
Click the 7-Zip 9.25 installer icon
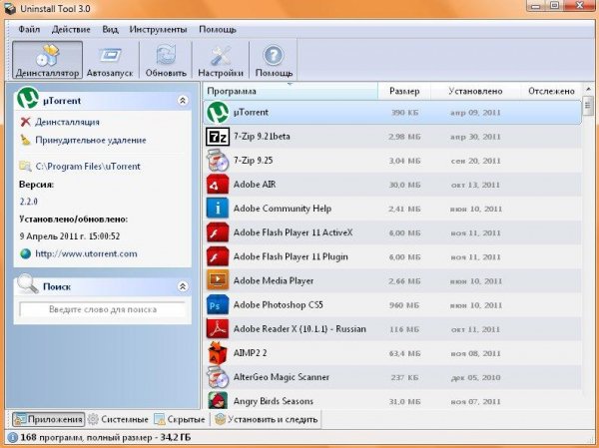[x=218, y=161]
